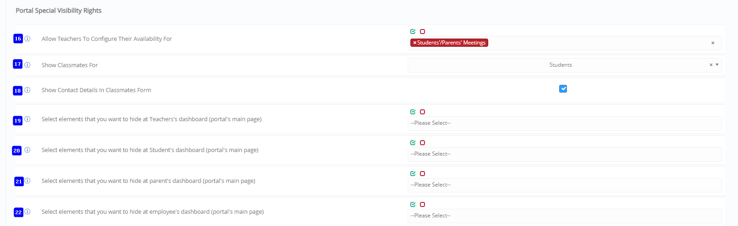The image size is (738, 226).
Task: Select all elements for Student's dashboard
Action: pyautogui.click(x=413, y=142)
